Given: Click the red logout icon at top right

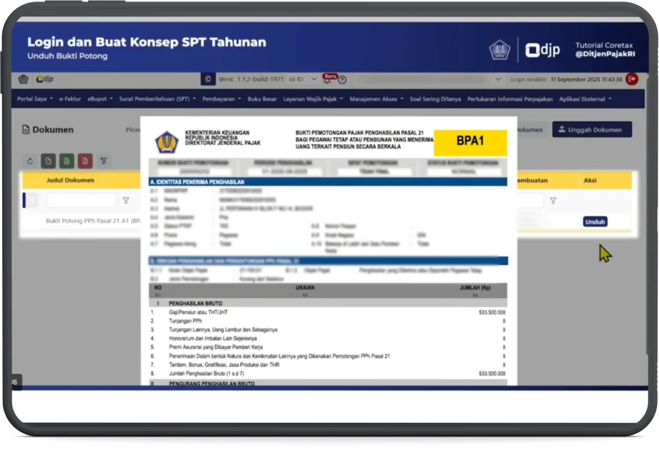Looking at the screenshot, I should coord(632,80).
